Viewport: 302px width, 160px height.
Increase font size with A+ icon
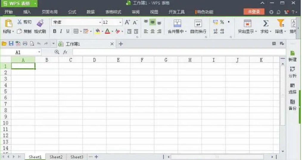pyautogui.click(x=127, y=22)
